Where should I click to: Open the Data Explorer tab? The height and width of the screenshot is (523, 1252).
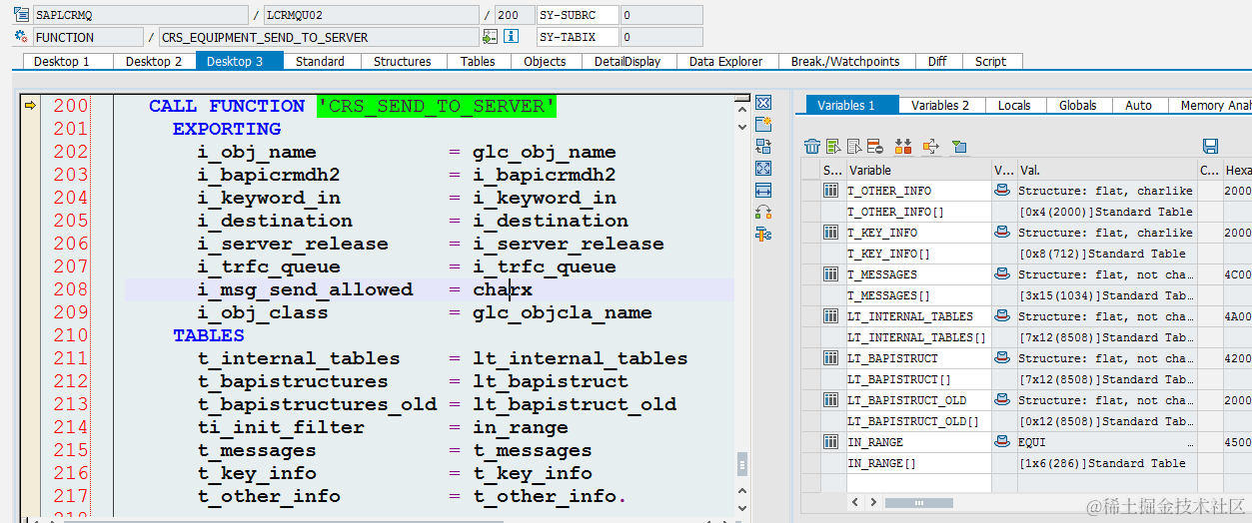click(726, 61)
